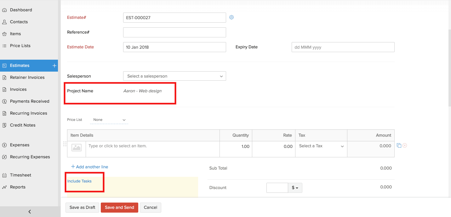Open the Salesperson dropdown

(x=174, y=76)
